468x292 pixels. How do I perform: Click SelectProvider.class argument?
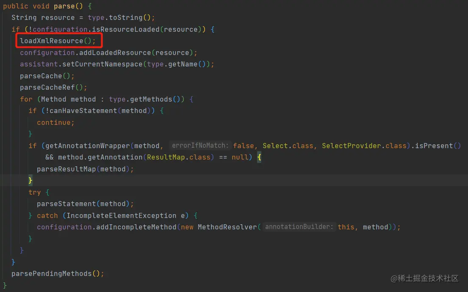(x=364, y=146)
